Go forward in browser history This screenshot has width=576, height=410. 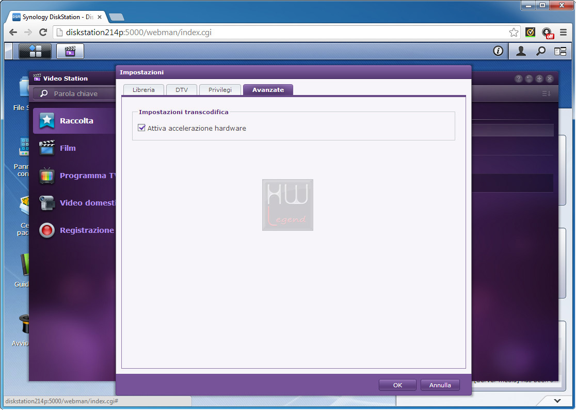point(28,33)
